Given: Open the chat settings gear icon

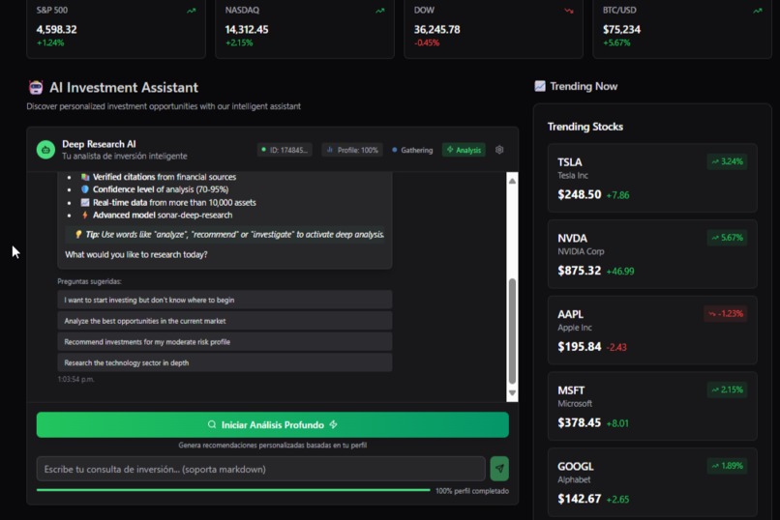Looking at the screenshot, I should pos(499,150).
